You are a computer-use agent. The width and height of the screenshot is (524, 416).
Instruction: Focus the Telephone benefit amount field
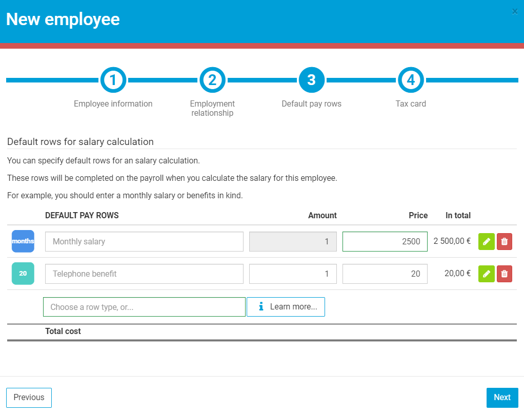click(293, 274)
